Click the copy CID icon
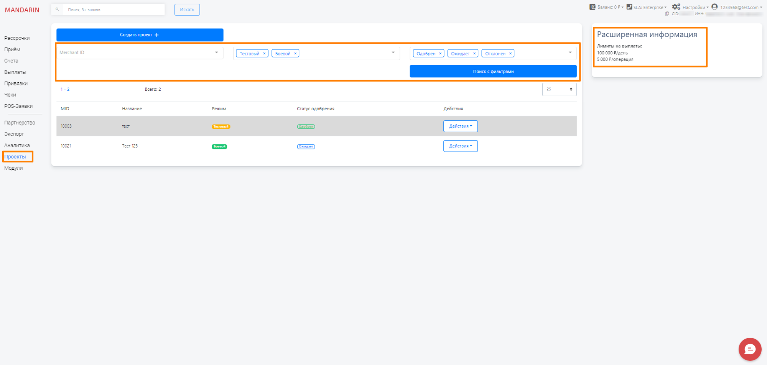 [x=667, y=13]
